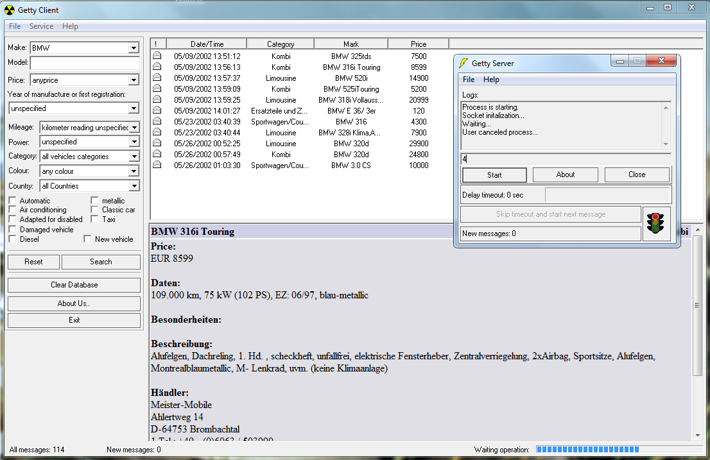The height and width of the screenshot is (460, 710).
Task: Check the Classic car option
Action: tap(94, 209)
